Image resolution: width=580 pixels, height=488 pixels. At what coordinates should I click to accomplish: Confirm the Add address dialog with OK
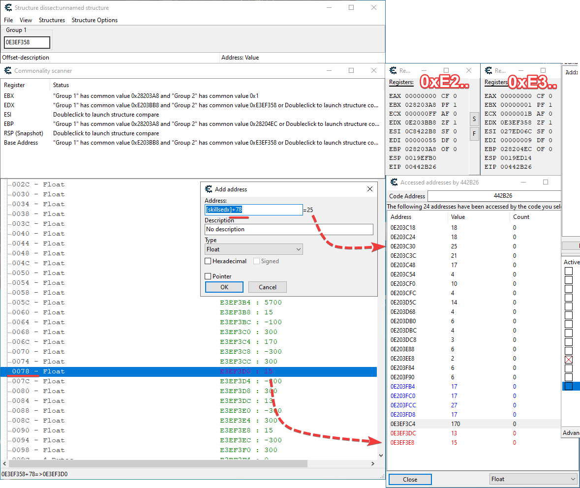pyautogui.click(x=224, y=287)
